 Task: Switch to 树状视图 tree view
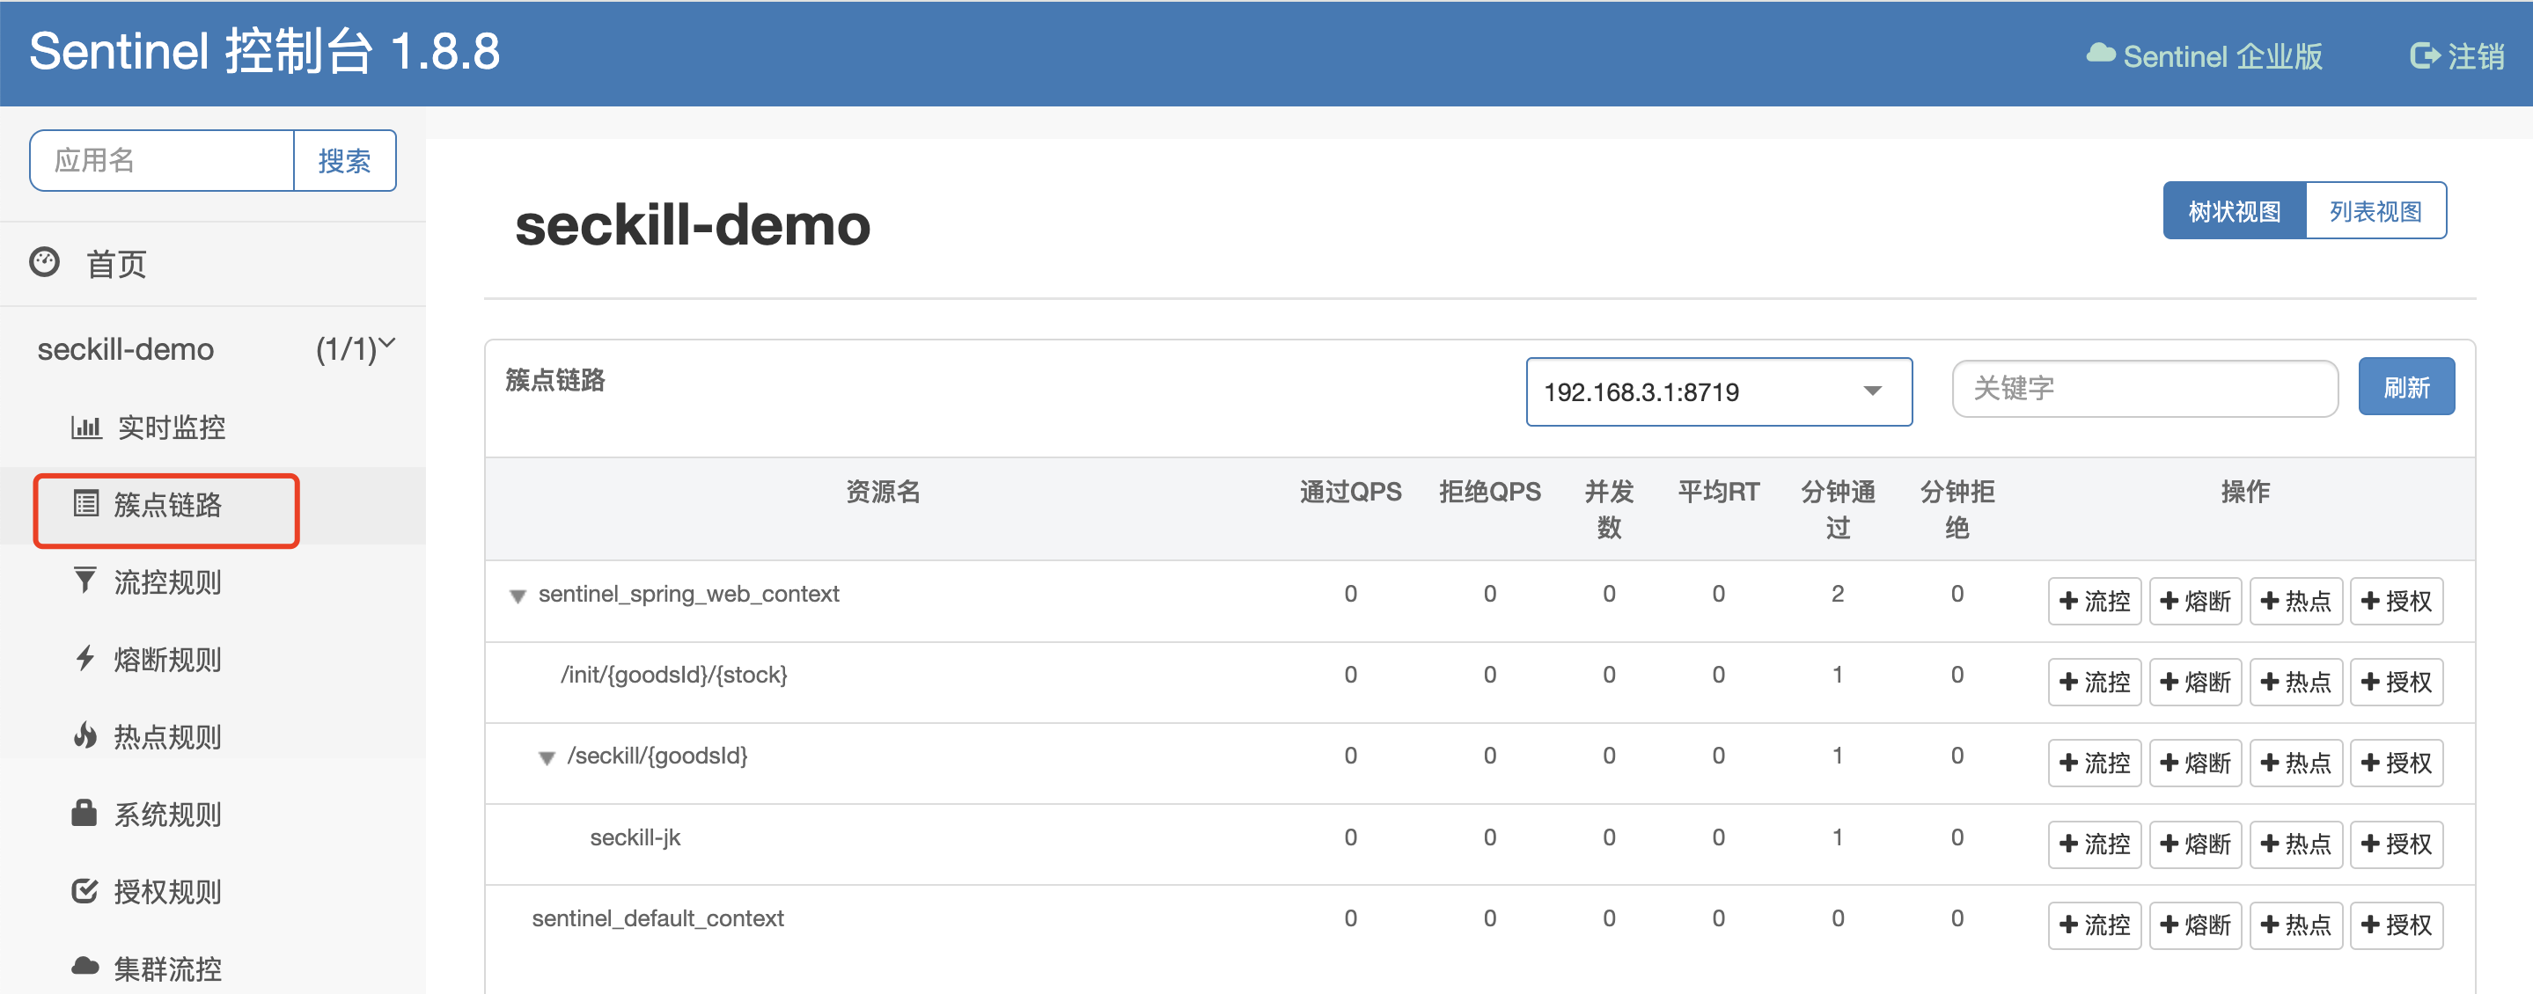(2233, 210)
